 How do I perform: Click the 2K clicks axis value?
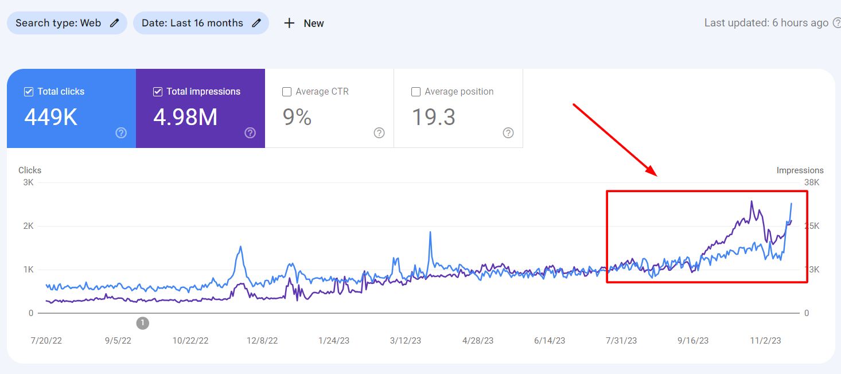[28, 226]
